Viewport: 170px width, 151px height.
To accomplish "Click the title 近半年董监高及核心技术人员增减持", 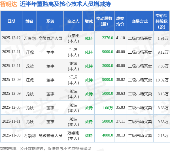I will point(65,4).
